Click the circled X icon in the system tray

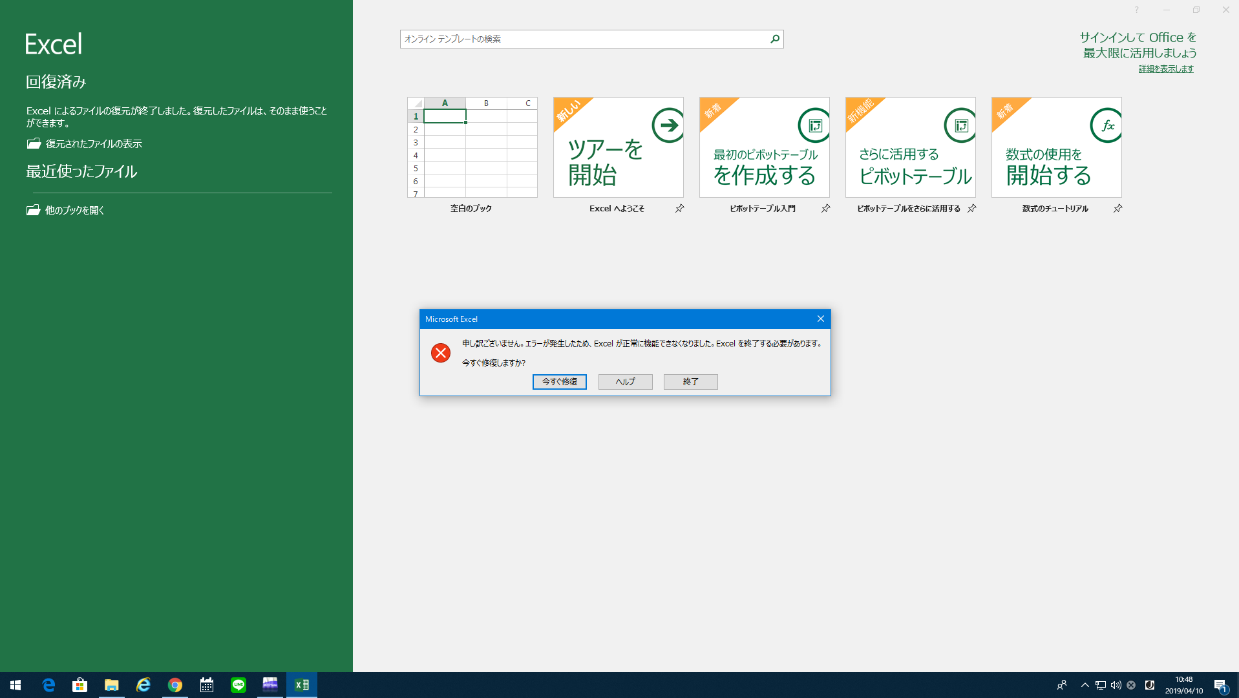1131,685
